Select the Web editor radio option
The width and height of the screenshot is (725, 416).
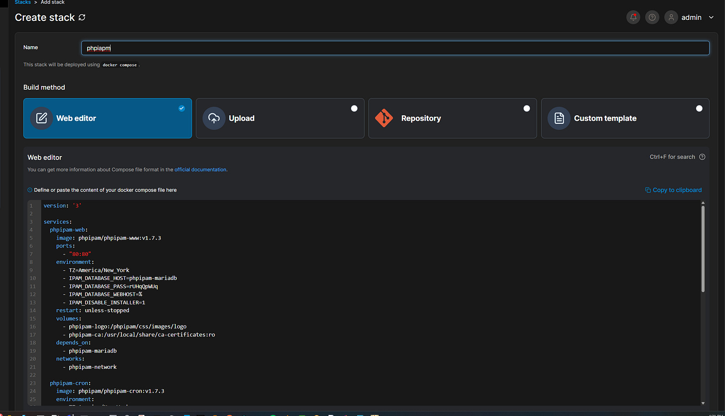click(x=182, y=108)
